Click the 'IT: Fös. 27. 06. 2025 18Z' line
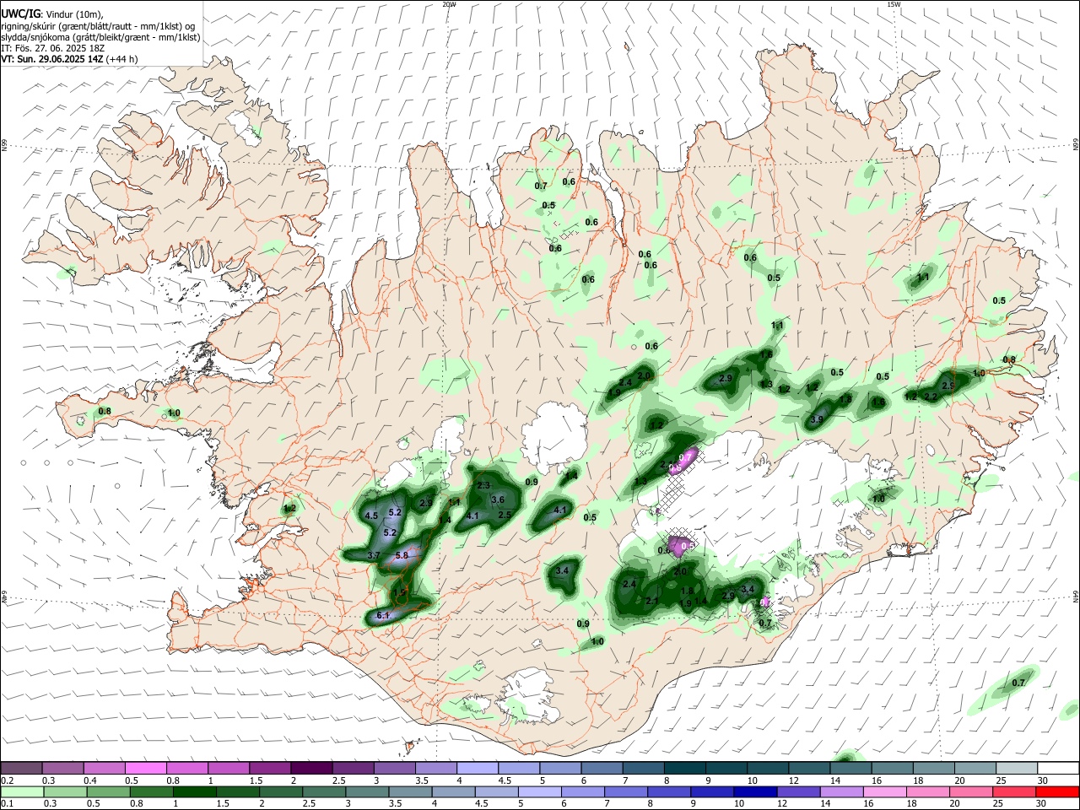1080x810 pixels. coord(52,47)
